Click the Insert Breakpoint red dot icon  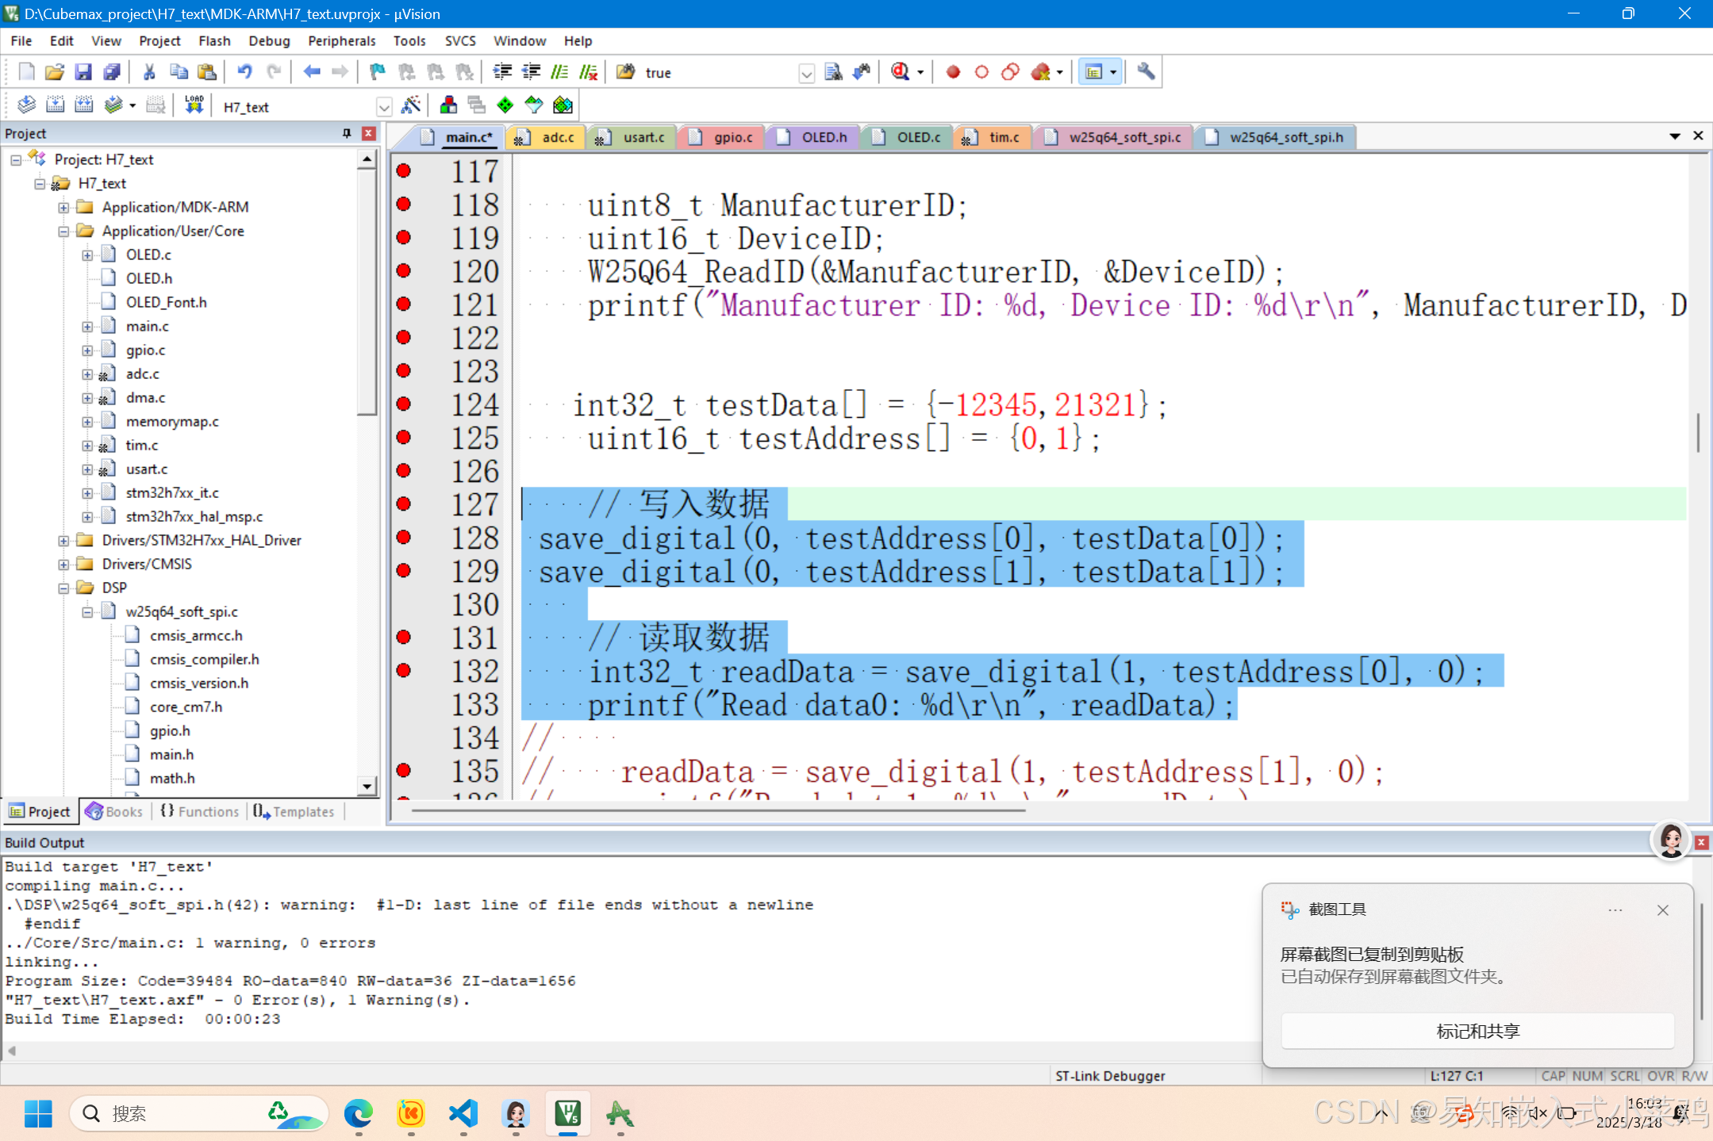coord(953,72)
